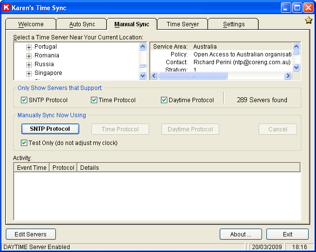Open the Time Server tab
The width and height of the screenshot is (316, 252).
pyautogui.click(x=183, y=24)
